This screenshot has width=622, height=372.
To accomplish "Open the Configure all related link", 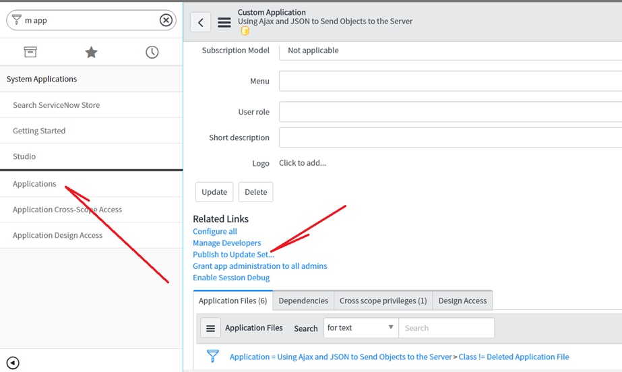I will (215, 231).
